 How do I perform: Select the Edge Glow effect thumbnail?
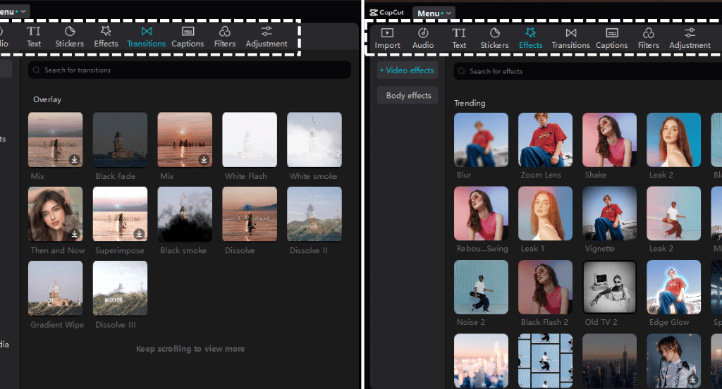click(673, 287)
